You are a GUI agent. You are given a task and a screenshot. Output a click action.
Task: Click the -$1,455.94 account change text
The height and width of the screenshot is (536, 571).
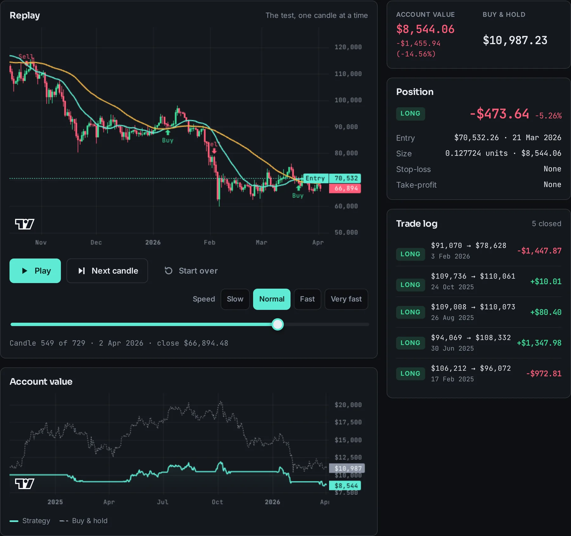pyautogui.click(x=418, y=43)
